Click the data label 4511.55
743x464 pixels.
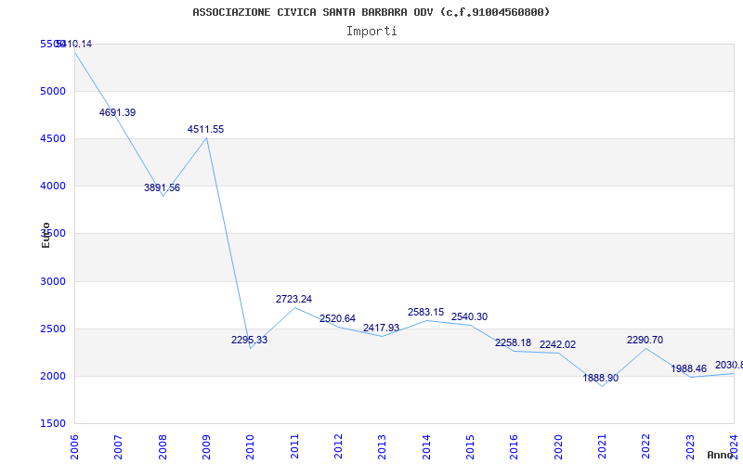click(205, 129)
